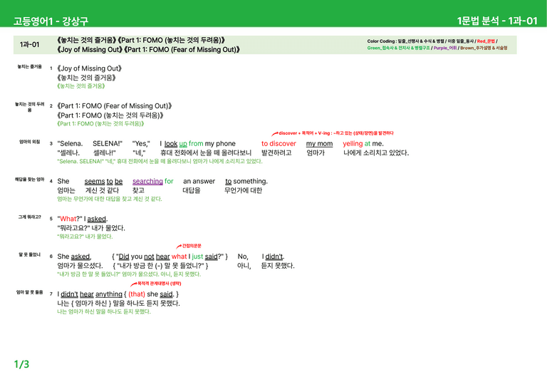Click the side label 말 못 들었니
The height and width of the screenshot is (387, 547).
click(x=29, y=254)
